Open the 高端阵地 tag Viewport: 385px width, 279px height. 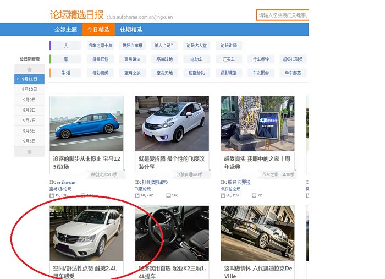164,59
